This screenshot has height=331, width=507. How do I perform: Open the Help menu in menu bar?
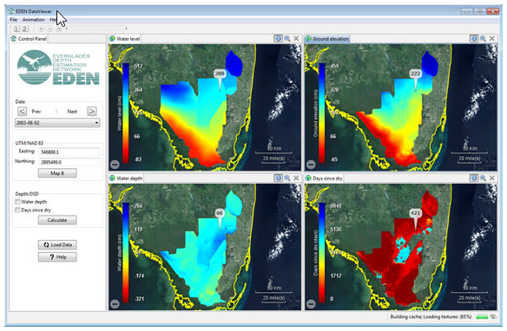[x=54, y=20]
